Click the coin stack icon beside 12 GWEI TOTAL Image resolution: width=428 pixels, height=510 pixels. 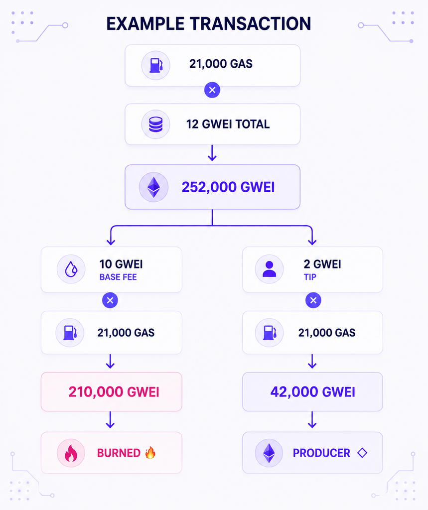pos(155,124)
